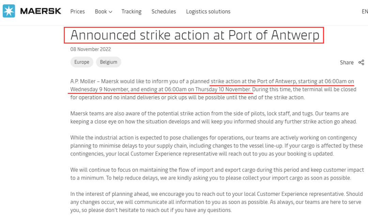Go to the Tracking page
368x218 pixels.
tap(131, 12)
